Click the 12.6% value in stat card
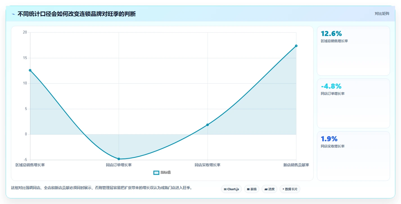 click(331, 34)
